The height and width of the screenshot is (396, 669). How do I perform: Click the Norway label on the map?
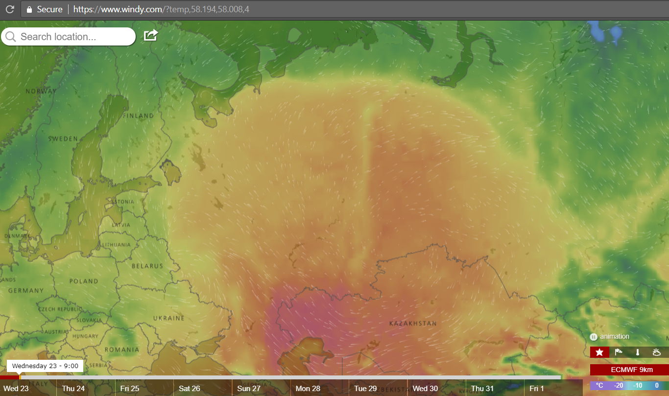point(41,92)
